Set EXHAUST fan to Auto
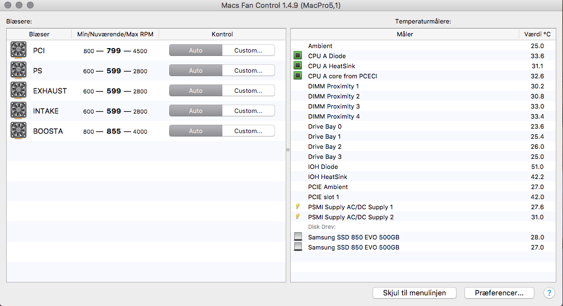This screenshot has width=563, height=306. [x=196, y=91]
